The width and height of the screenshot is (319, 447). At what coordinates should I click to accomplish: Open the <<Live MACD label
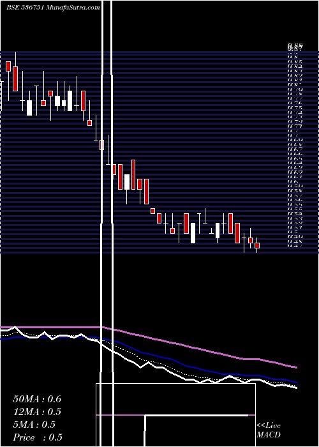269,430
